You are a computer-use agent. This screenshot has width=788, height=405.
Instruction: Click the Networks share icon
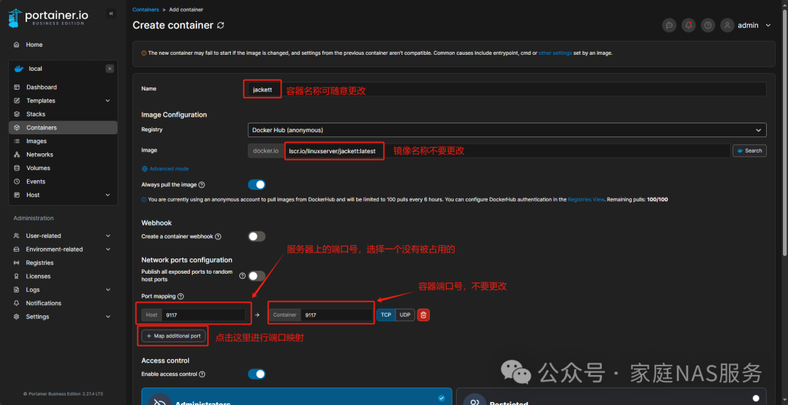pos(17,155)
